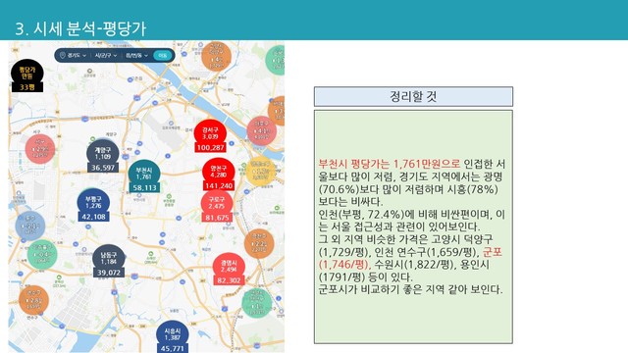Click the 141,240 label under 양천구
The height and width of the screenshot is (353, 628).
218,185
